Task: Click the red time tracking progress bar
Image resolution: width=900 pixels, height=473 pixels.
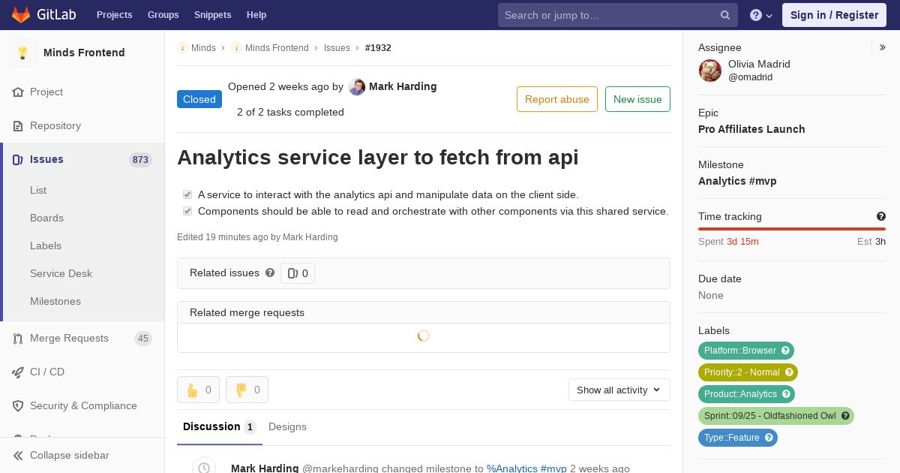Action: click(x=792, y=229)
